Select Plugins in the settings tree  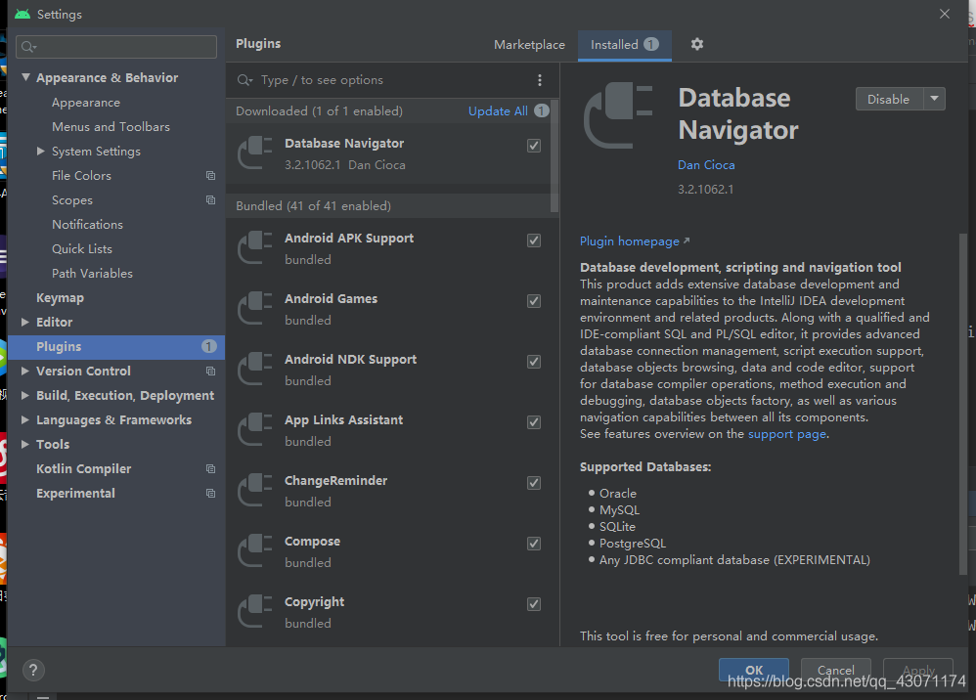(116, 346)
